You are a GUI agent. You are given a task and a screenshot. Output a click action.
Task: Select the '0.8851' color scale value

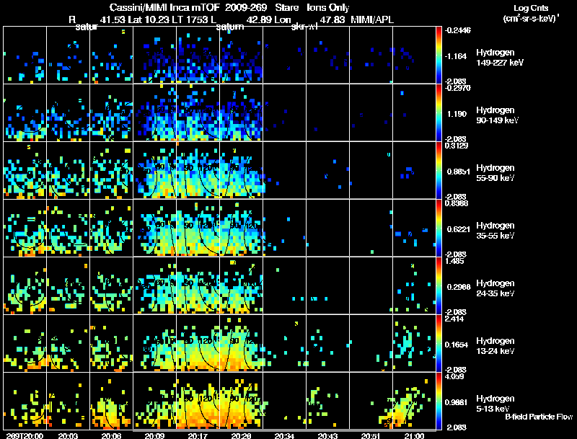point(458,172)
